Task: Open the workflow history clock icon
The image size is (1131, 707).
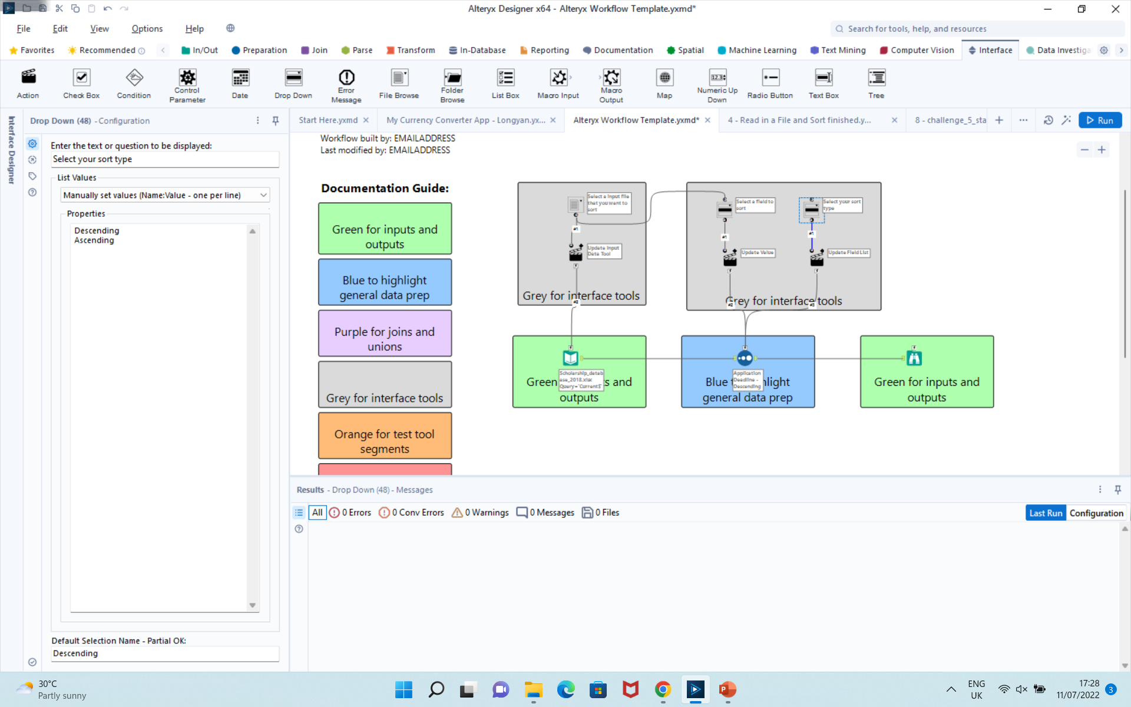Action: (1048, 120)
